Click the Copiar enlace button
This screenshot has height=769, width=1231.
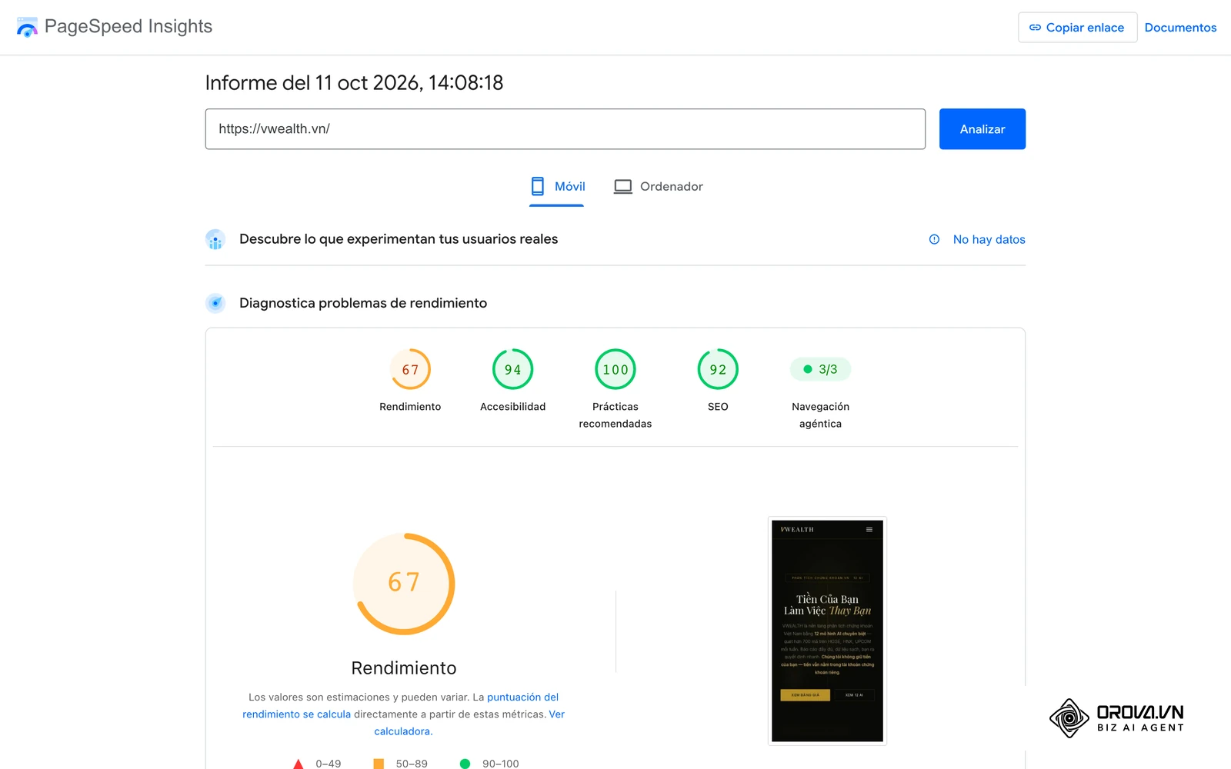(x=1077, y=28)
